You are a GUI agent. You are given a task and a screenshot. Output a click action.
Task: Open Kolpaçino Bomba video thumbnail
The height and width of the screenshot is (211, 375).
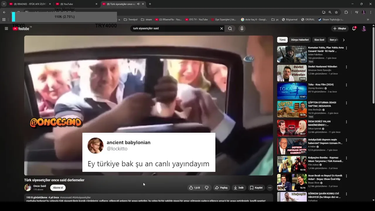(x=292, y=164)
